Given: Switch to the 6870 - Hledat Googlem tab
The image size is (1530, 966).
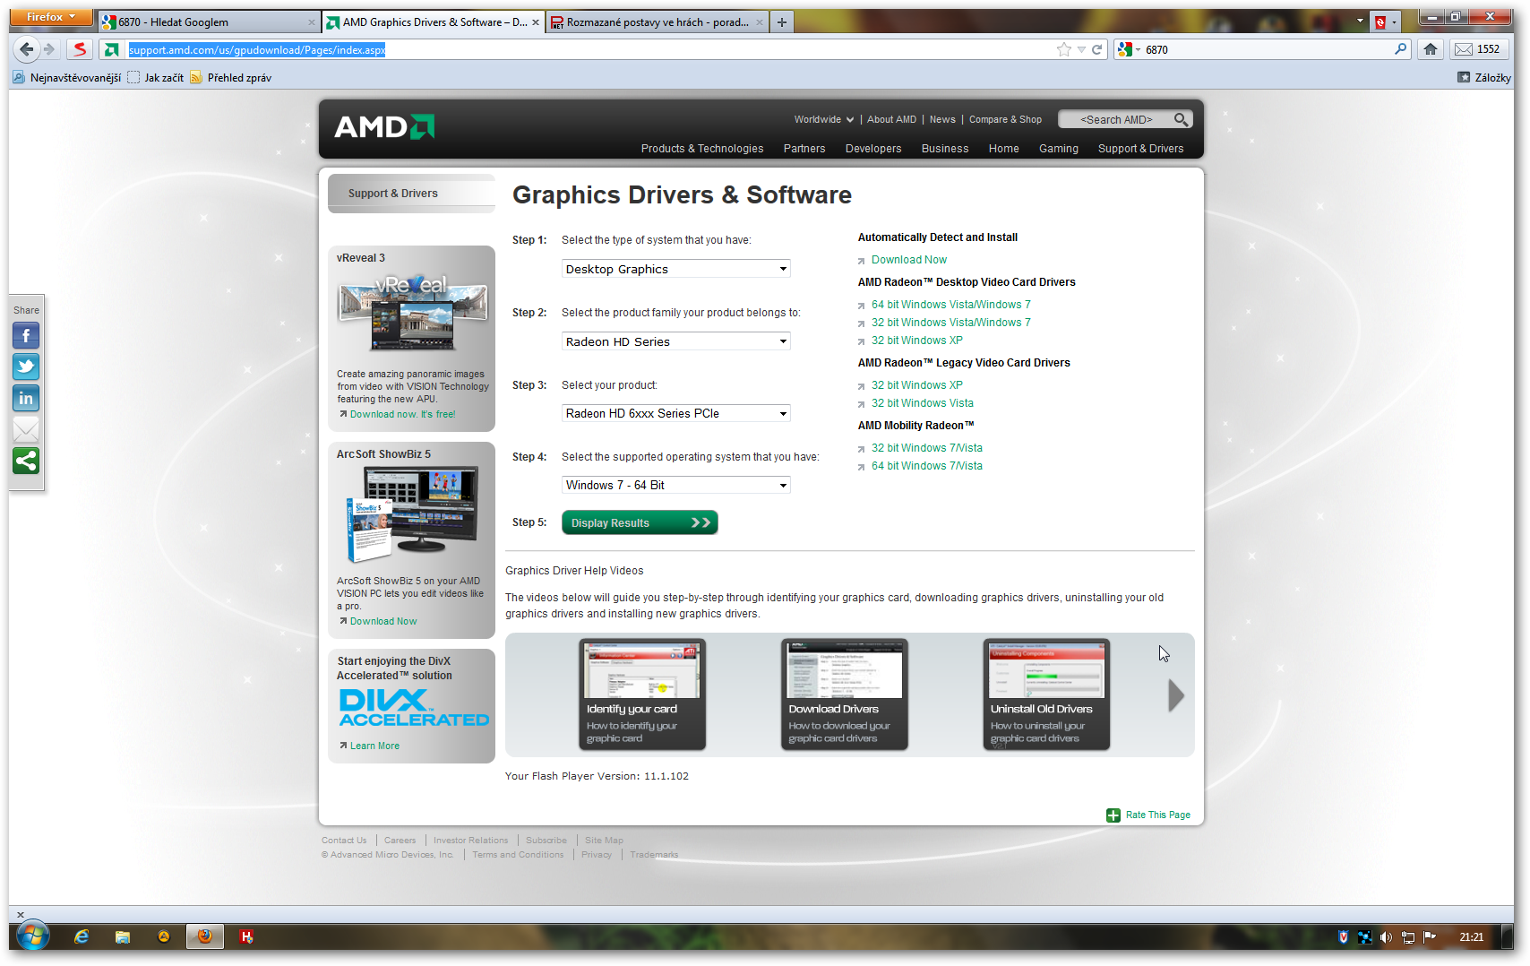Looking at the screenshot, I should pyautogui.click(x=206, y=22).
